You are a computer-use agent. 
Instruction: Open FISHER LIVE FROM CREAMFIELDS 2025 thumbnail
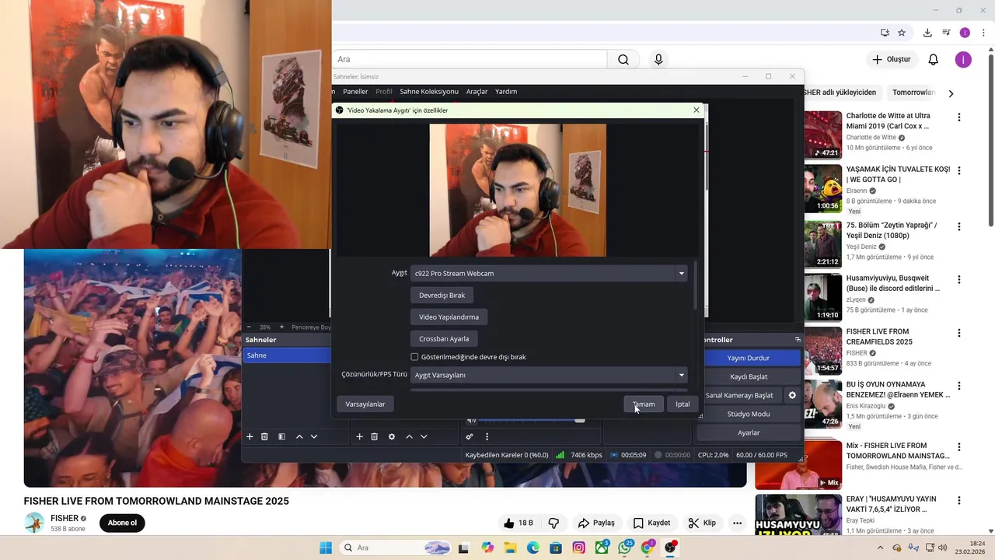tap(822, 351)
